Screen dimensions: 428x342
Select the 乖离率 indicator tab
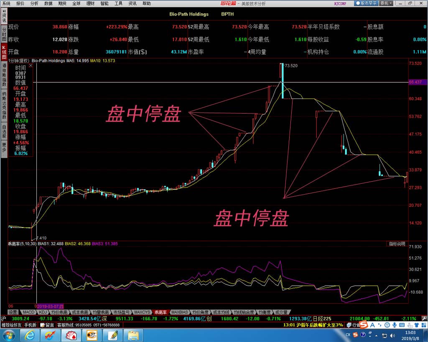pos(160,312)
